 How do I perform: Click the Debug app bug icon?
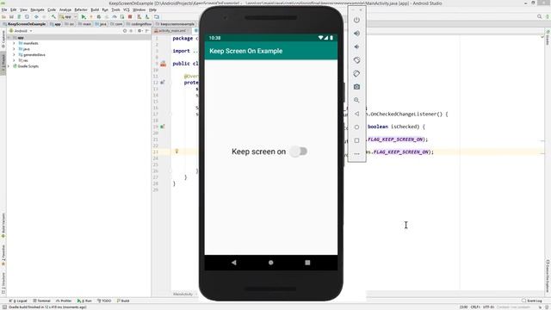(x=99, y=16)
